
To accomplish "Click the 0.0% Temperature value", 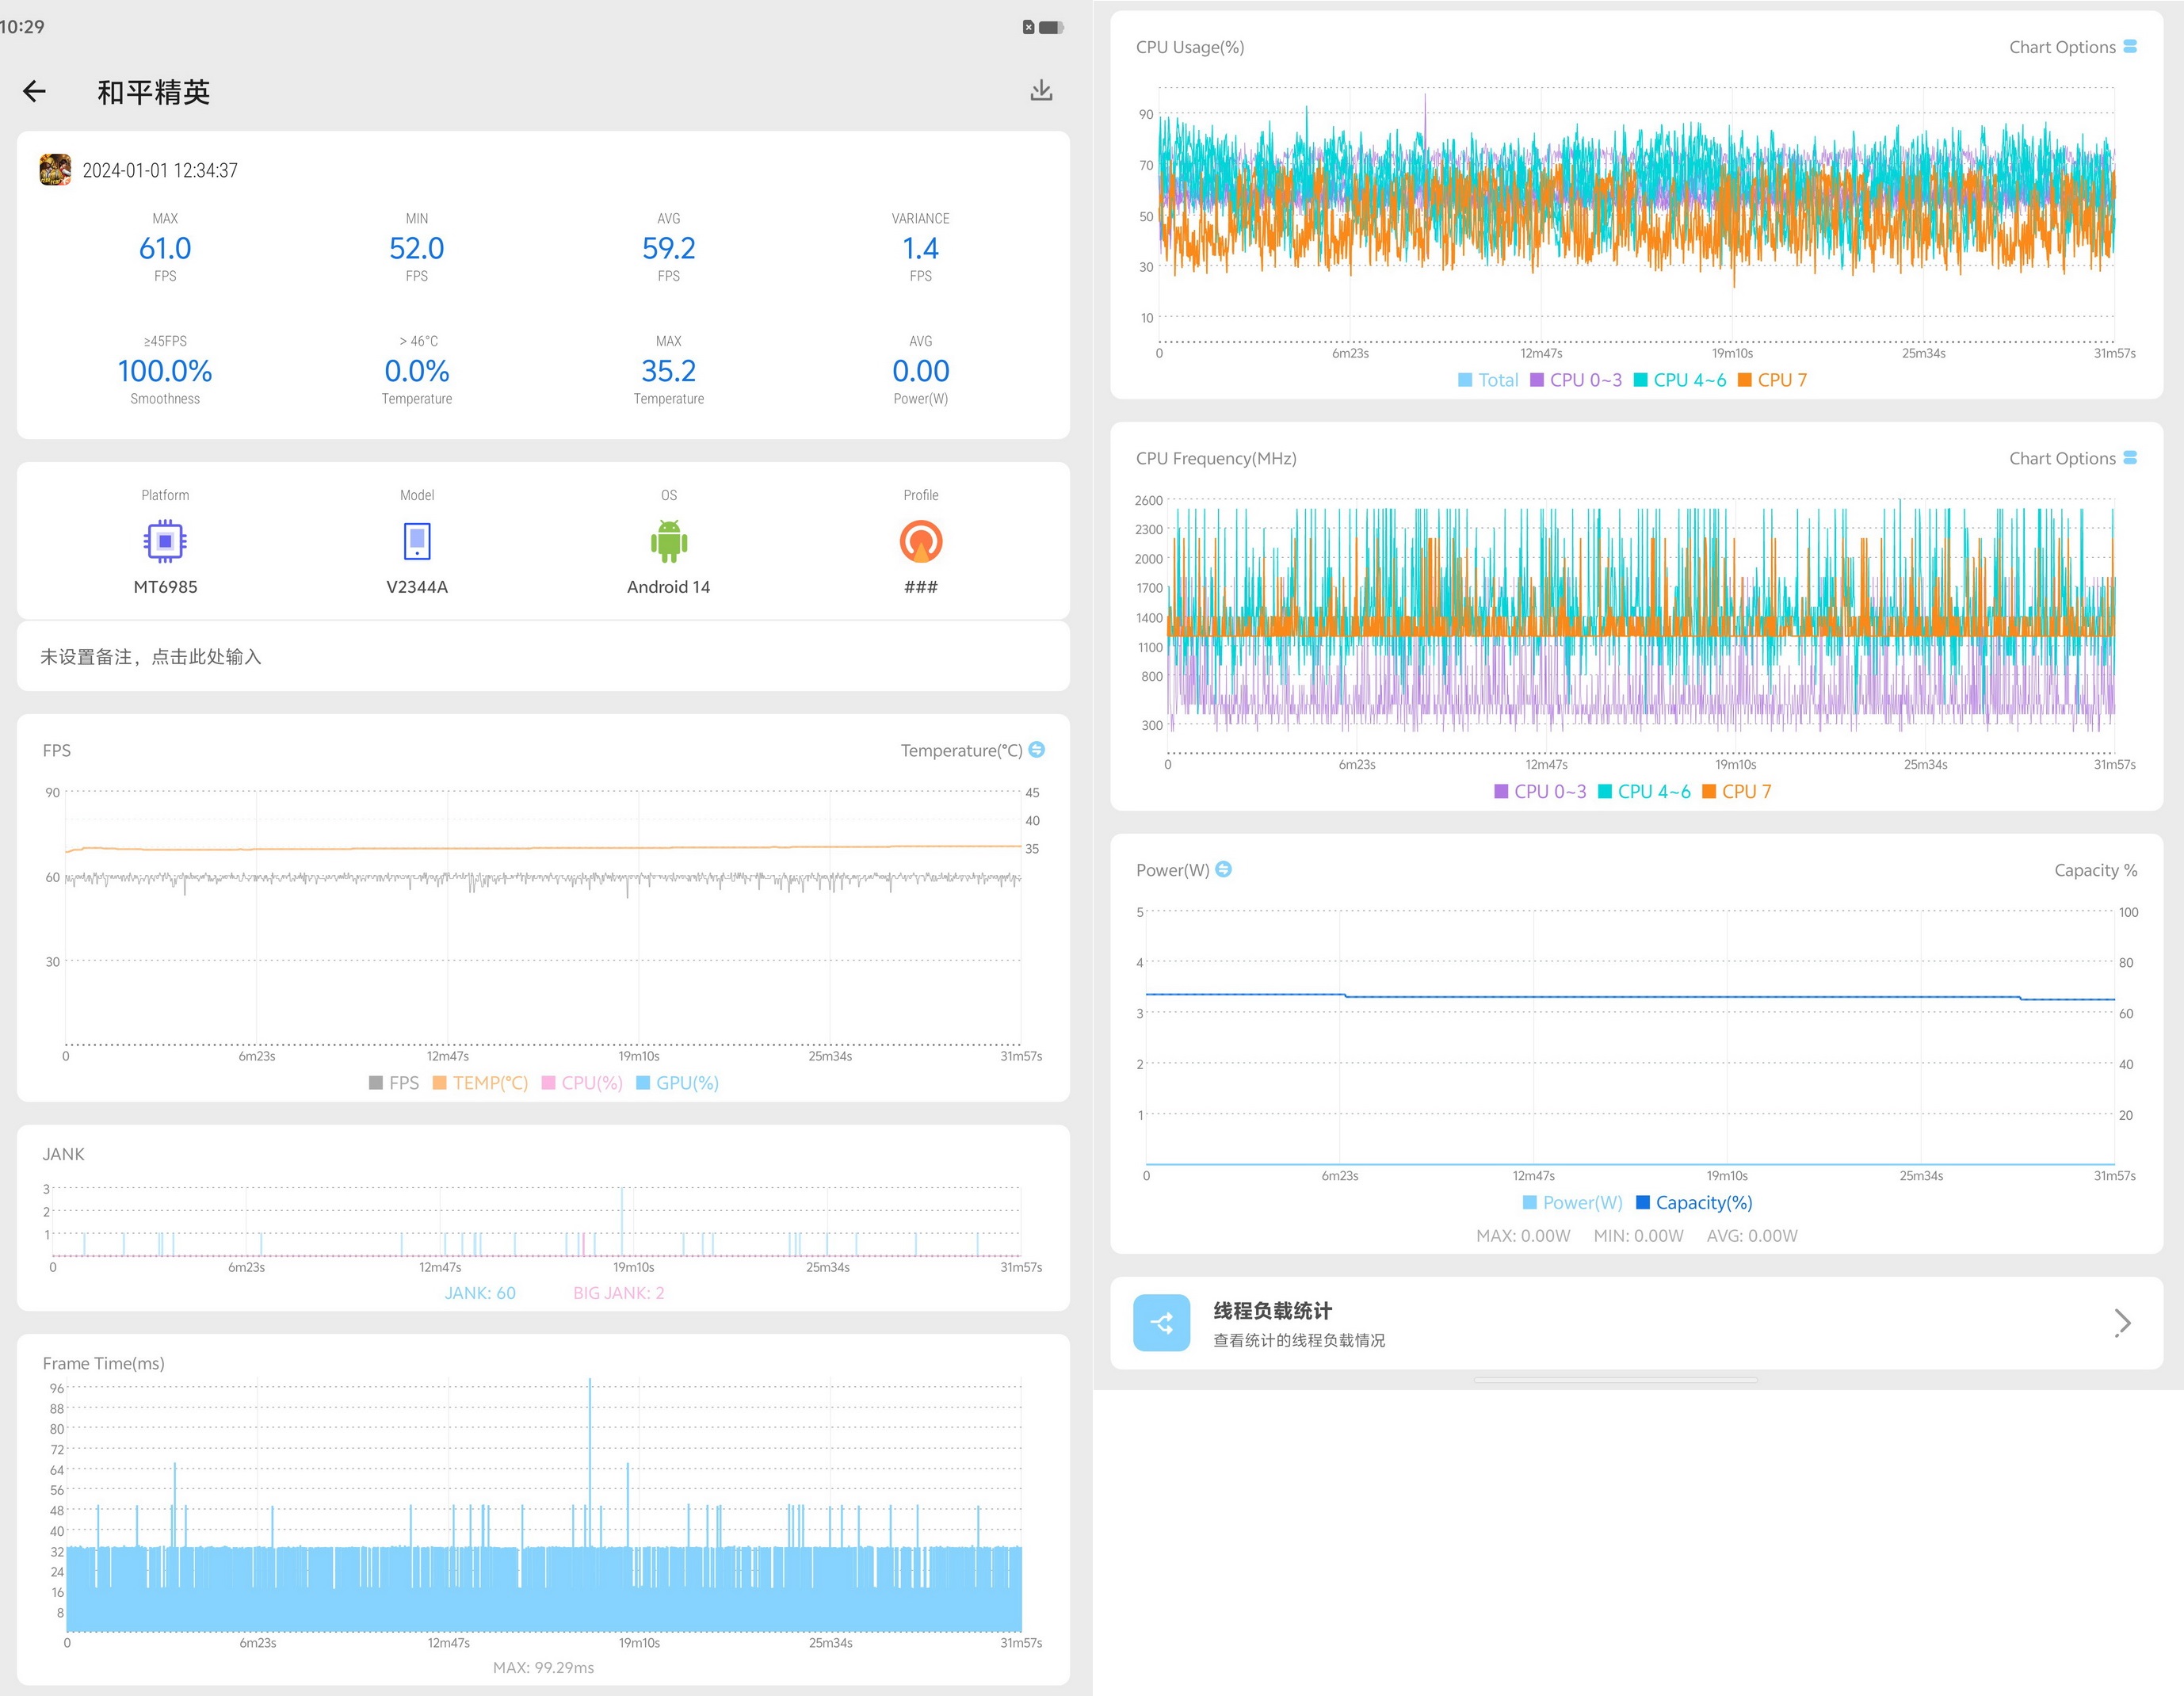I will pos(417,371).
